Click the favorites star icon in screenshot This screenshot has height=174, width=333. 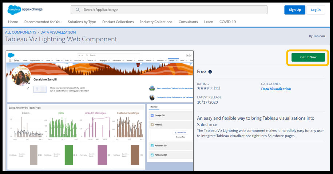pos(188,55)
